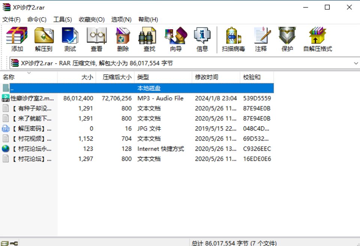Select the 【村花视频】 file name
Screen dimensions: 360x246
point(32,138)
